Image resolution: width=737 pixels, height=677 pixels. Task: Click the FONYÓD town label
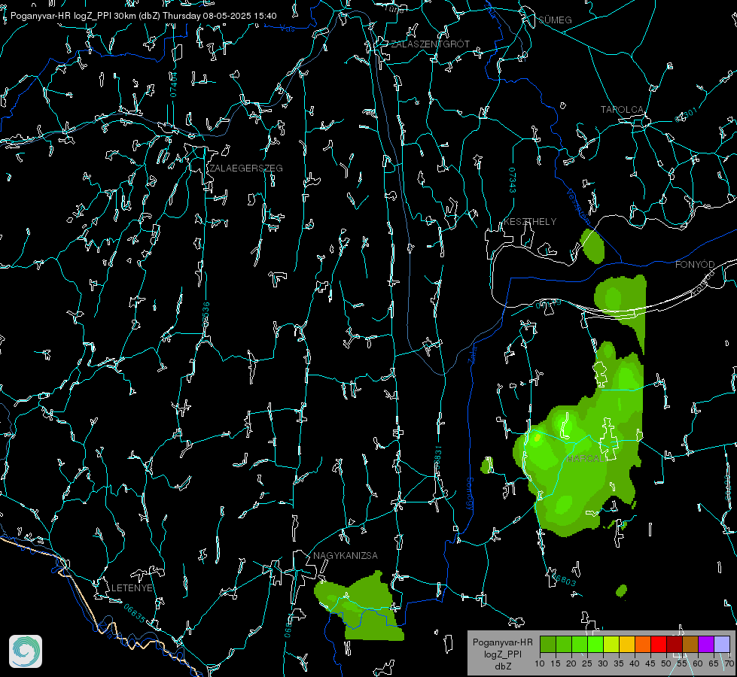pyautogui.click(x=695, y=265)
